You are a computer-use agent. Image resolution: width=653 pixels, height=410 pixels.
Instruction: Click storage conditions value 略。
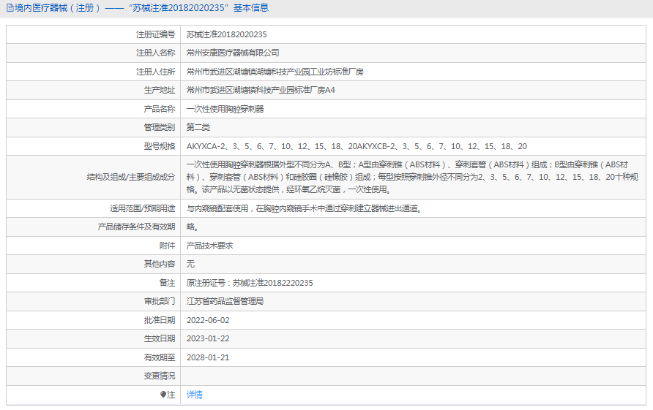click(x=193, y=227)
